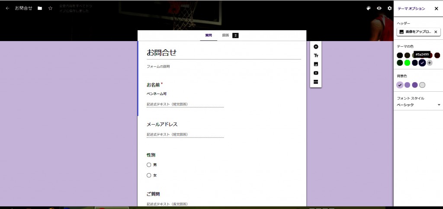Click the 画像をアップロード header button
This screenshot has height=209, width=443.
pyautogui.click(x=415, y=32)
